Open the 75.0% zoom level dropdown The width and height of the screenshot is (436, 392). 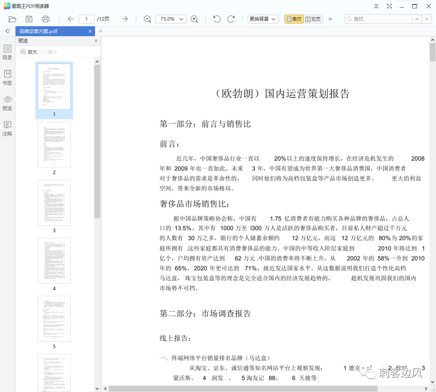pyautogui.click(x=171, y=19)
